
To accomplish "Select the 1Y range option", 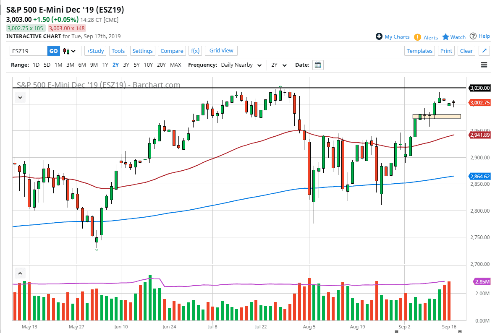I will (105, 65).
